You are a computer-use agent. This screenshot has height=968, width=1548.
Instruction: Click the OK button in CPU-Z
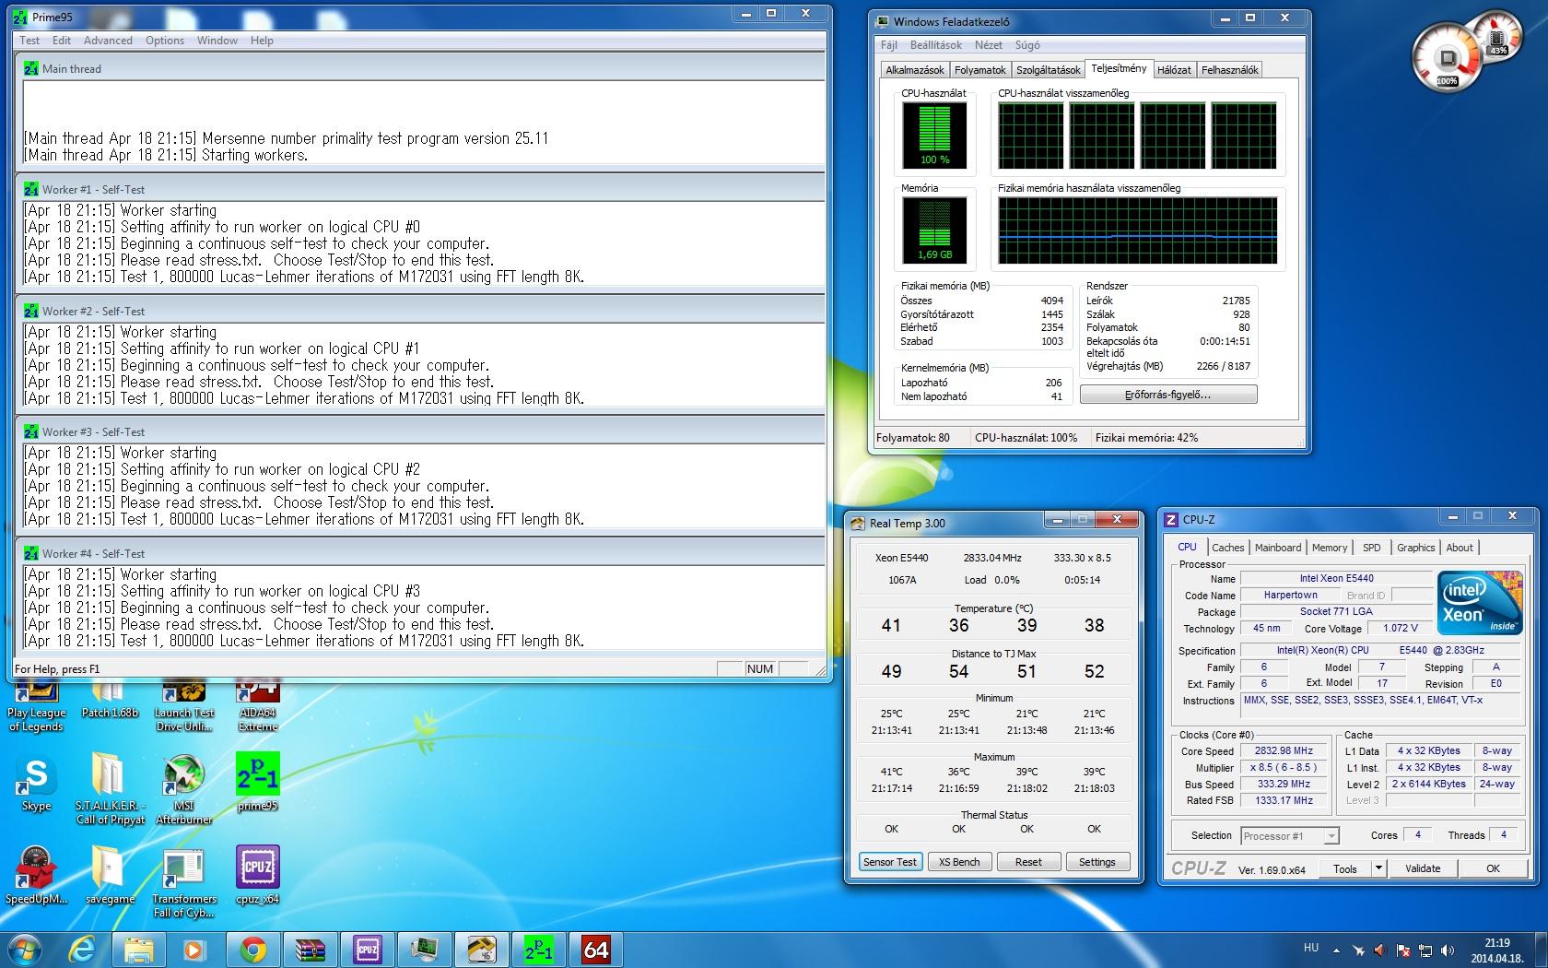[x=1493, y=868]
